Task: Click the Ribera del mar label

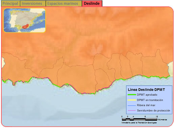Action: [x=146, y=105]
